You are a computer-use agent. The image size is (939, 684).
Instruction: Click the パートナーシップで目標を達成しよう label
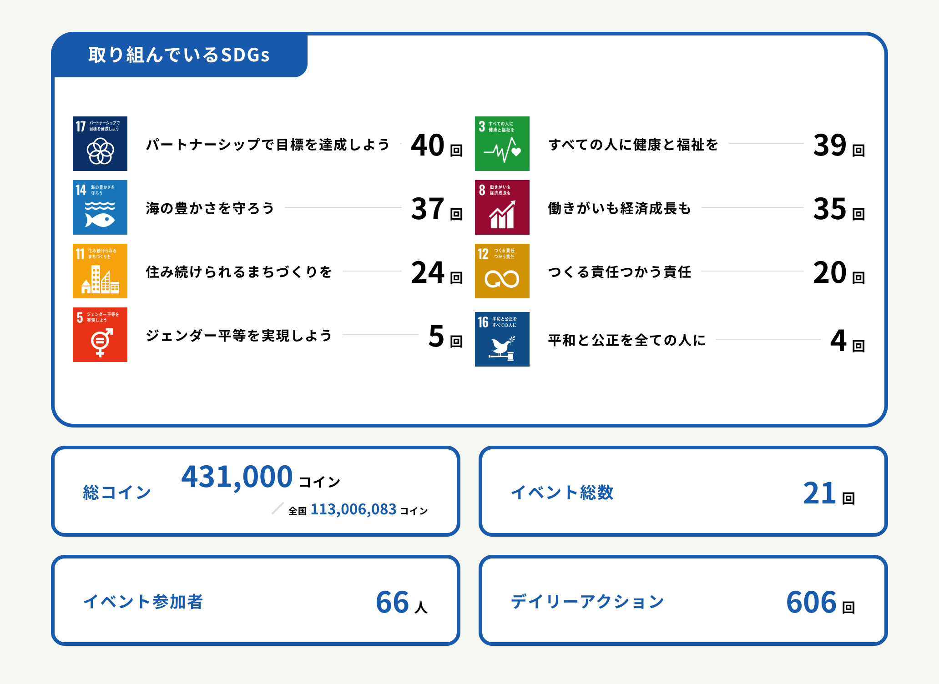pos(268,145)
